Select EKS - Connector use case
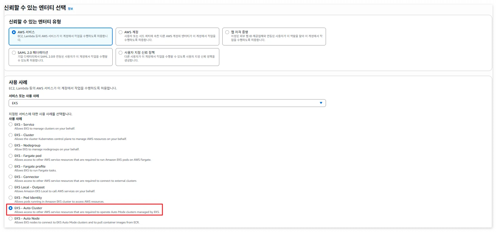Viewport: 497px width, 232px height. click(11, 177)
